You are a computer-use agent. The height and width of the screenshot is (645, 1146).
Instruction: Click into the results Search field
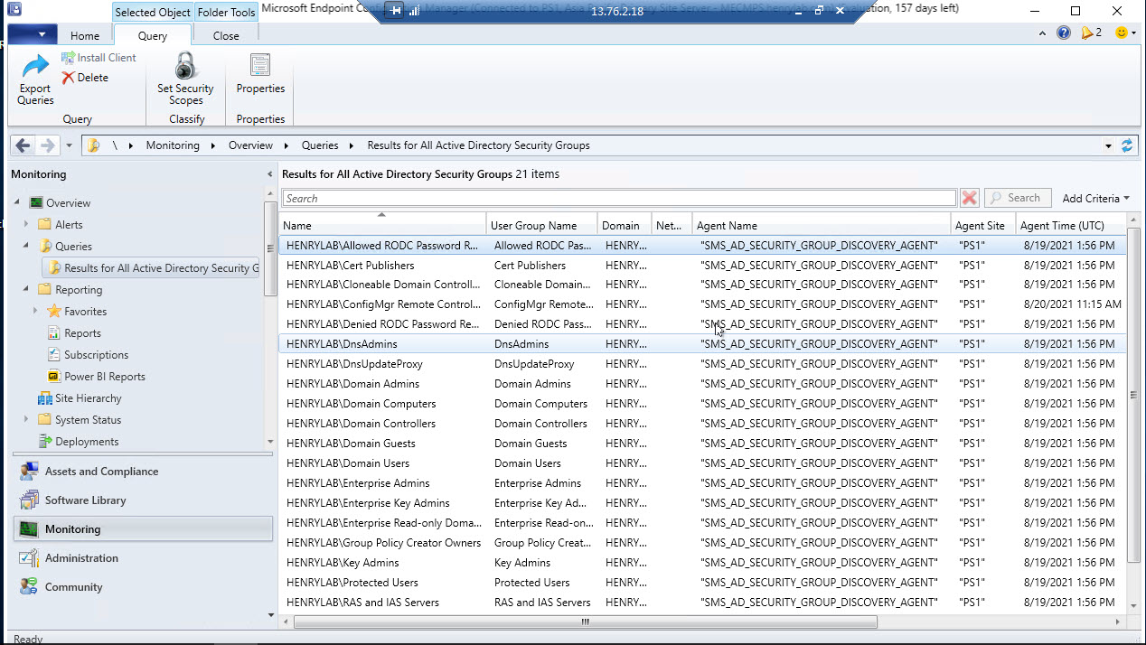coord(618,198)
